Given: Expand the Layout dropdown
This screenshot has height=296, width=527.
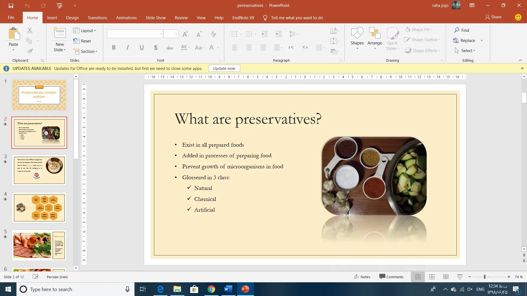Looking at the screenshot, I should tap(85, 31).
